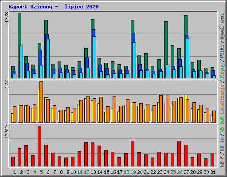
Task: Click the day 12 label on the axis
Action: tap(86, 172)
